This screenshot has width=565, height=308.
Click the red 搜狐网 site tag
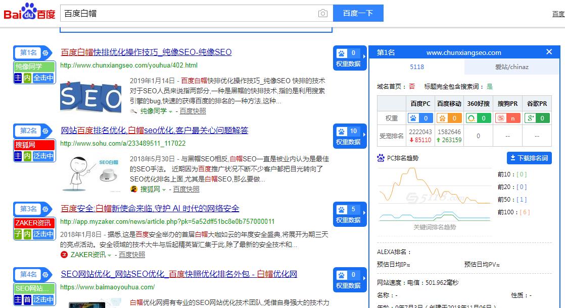(34, 145)
